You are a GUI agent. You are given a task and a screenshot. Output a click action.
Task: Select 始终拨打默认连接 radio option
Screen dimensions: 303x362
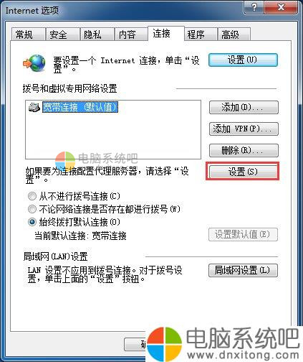[x=32, y=222]
